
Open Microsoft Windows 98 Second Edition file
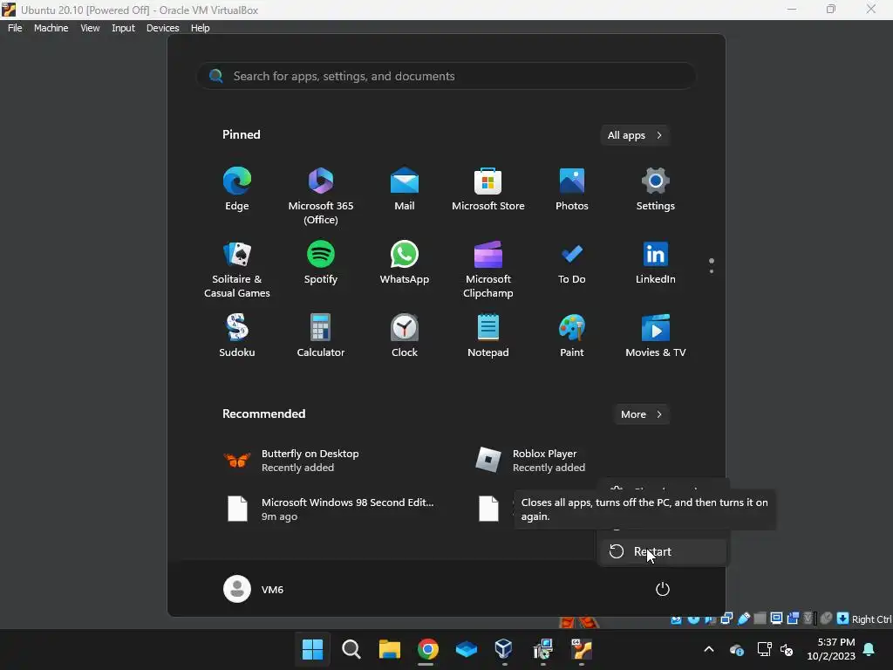click(x=332, y=509)
